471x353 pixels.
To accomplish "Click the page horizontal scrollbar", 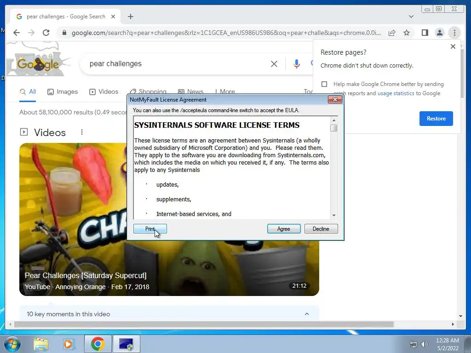I will (204, 324).
